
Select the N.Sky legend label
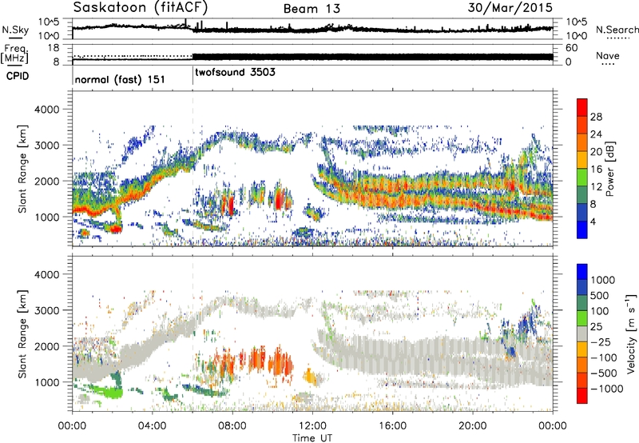click(15, 30)
